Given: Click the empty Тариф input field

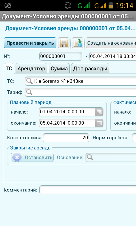Looking at the screenshot, I should click(x=80, y=92).
